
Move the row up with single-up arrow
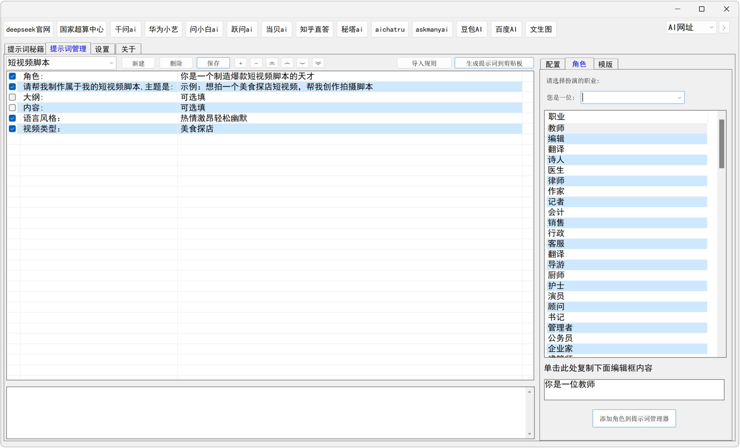(x=287, y=63)
